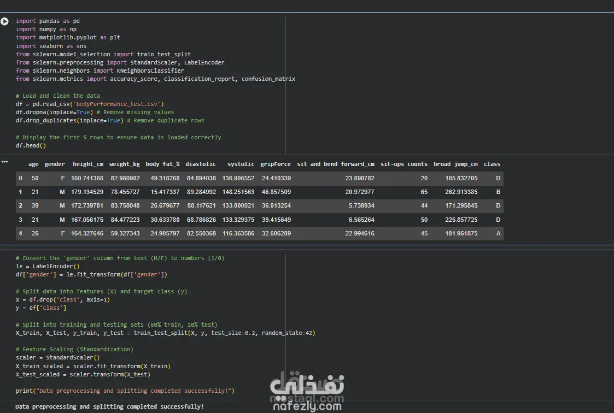Screen dimensions: 614x413
Task: Select systolic value 133.000021
Action: pos(238,206)
